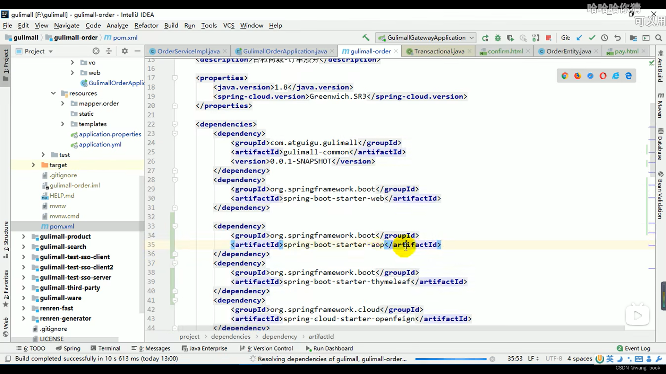Stop the running process red square
666x374 pixels.
pyautogui.click(x=548, y=38)
